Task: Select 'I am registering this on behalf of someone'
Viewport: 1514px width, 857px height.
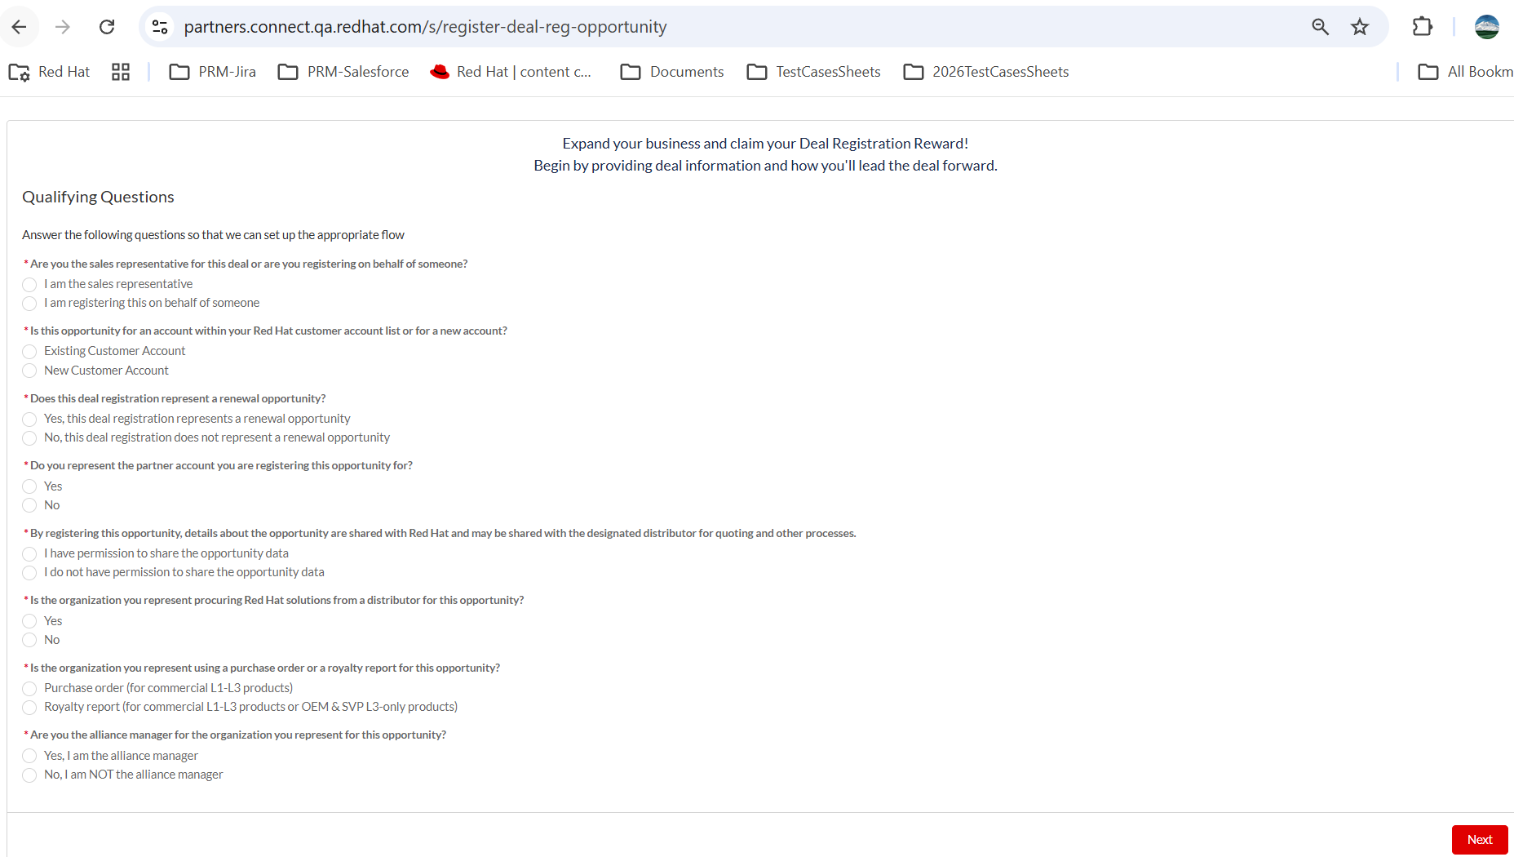Action: point(29,304)
